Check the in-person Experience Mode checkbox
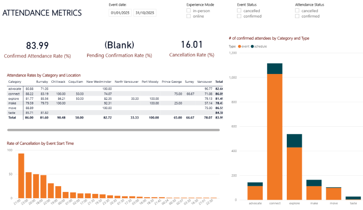363x210 pixels. click(x=188, y=11)
